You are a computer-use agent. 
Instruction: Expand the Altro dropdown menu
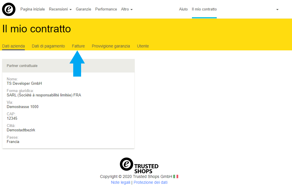click(x=127, y=9)
